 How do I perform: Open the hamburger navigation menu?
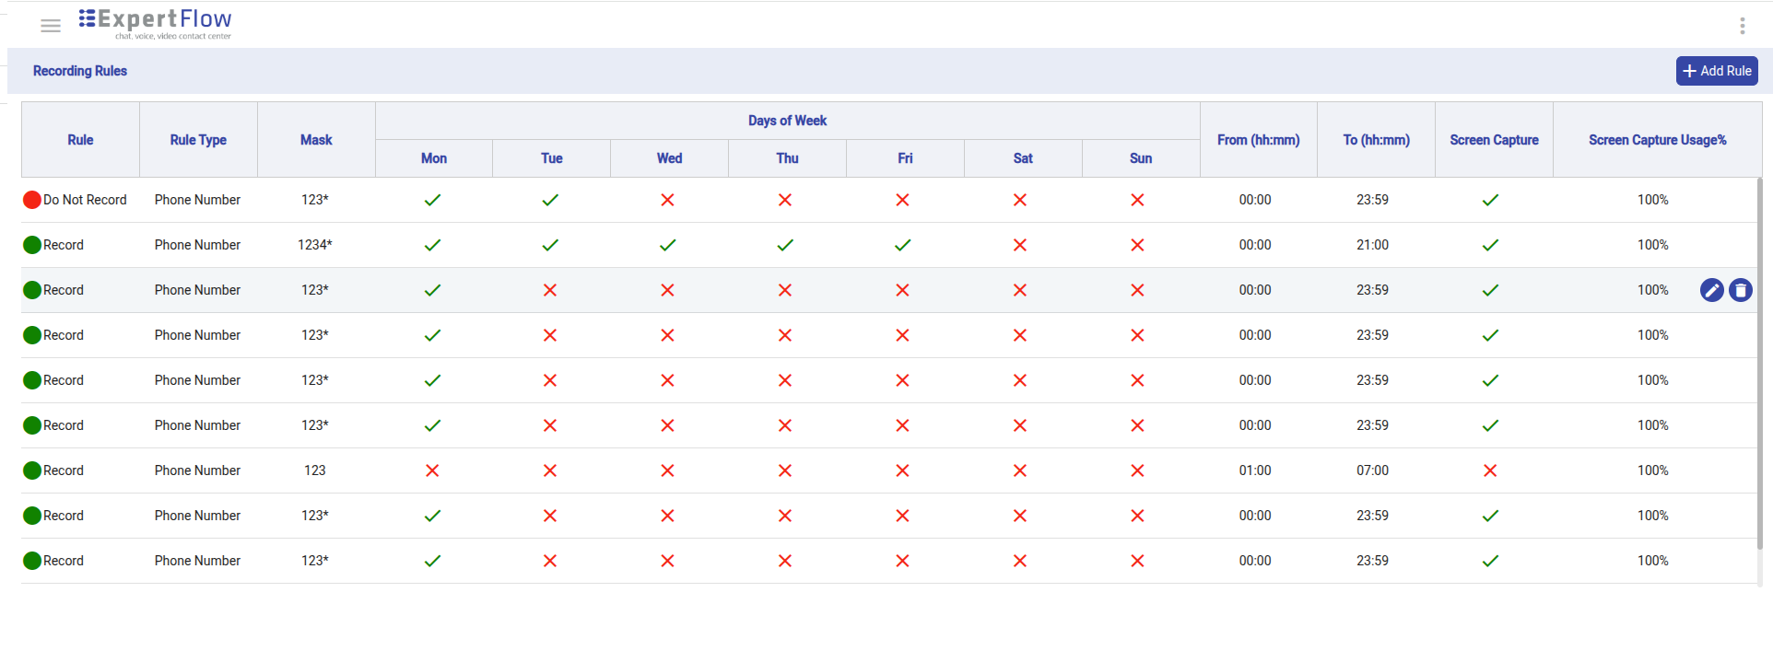point(51,26)
